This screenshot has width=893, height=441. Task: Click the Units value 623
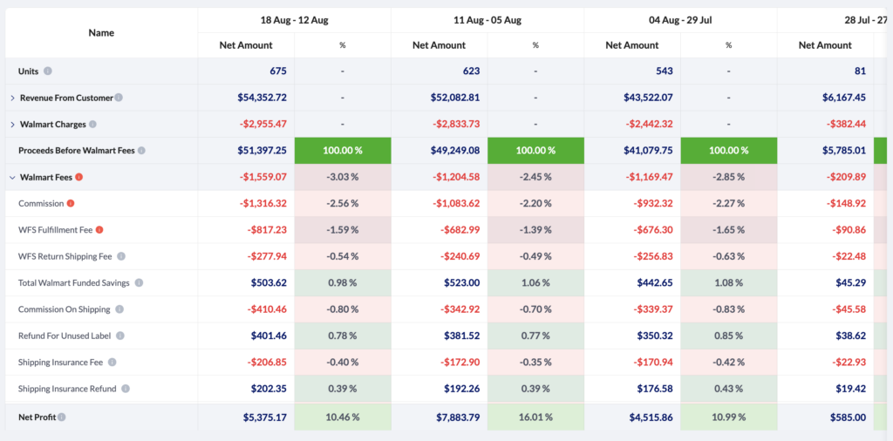(x=472, y=71)
